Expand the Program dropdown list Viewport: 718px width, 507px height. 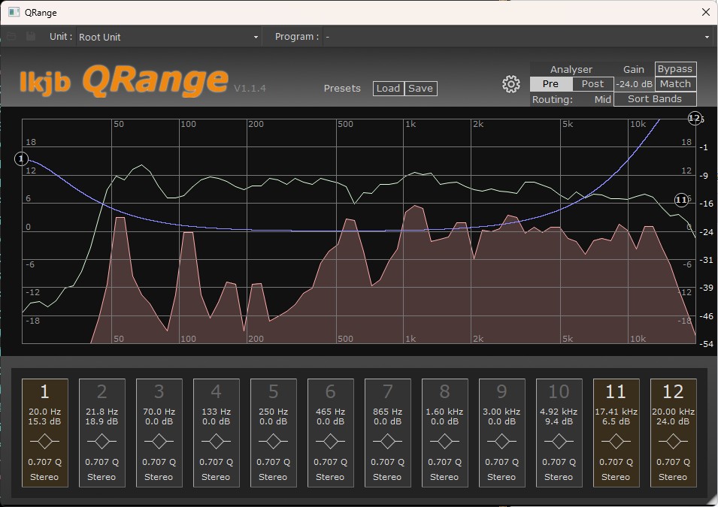[517, 37]
